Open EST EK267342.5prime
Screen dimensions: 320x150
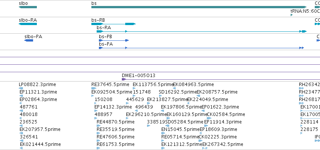(223, 144)
